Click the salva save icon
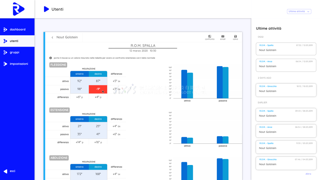Image resolution: width=320 pixels, height=180 pixels. [x=235, y=36]
